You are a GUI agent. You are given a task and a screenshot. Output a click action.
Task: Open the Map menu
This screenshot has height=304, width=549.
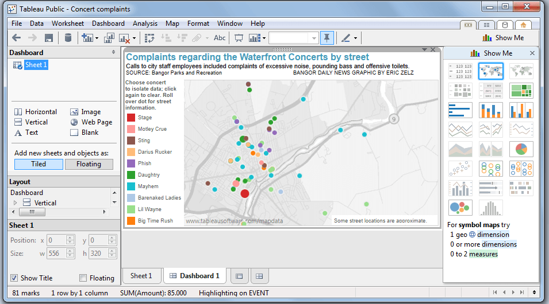pyautogui.click(x=172, y=24)
